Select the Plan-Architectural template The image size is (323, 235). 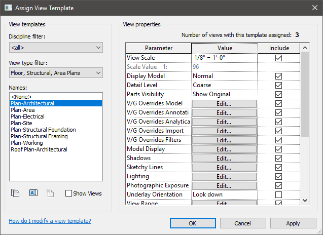coord(56,103)
